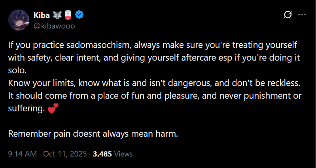Click the Oct 11, 2025 date text
The image size is (316, 168).
(65, 154)
